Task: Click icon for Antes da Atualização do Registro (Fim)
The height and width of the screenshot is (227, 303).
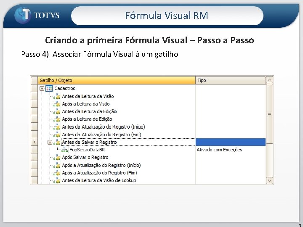Action: pyautogui.click(x=57, y=135)
